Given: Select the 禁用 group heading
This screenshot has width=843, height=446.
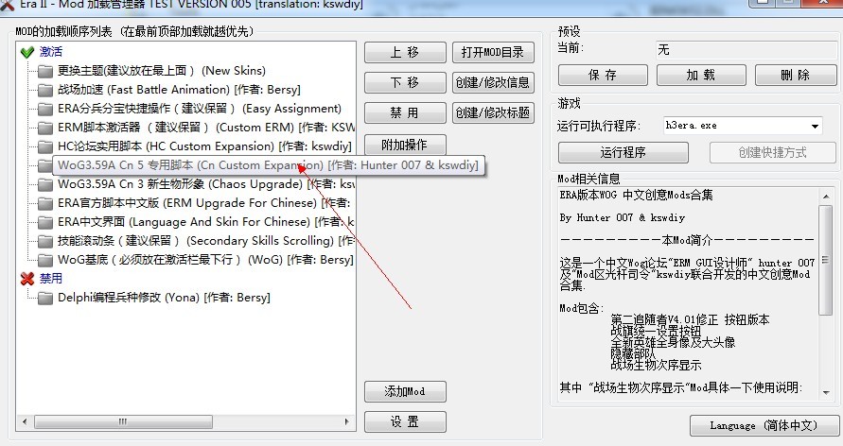Looking at the screenshot, I should click(x=50, y=279).
